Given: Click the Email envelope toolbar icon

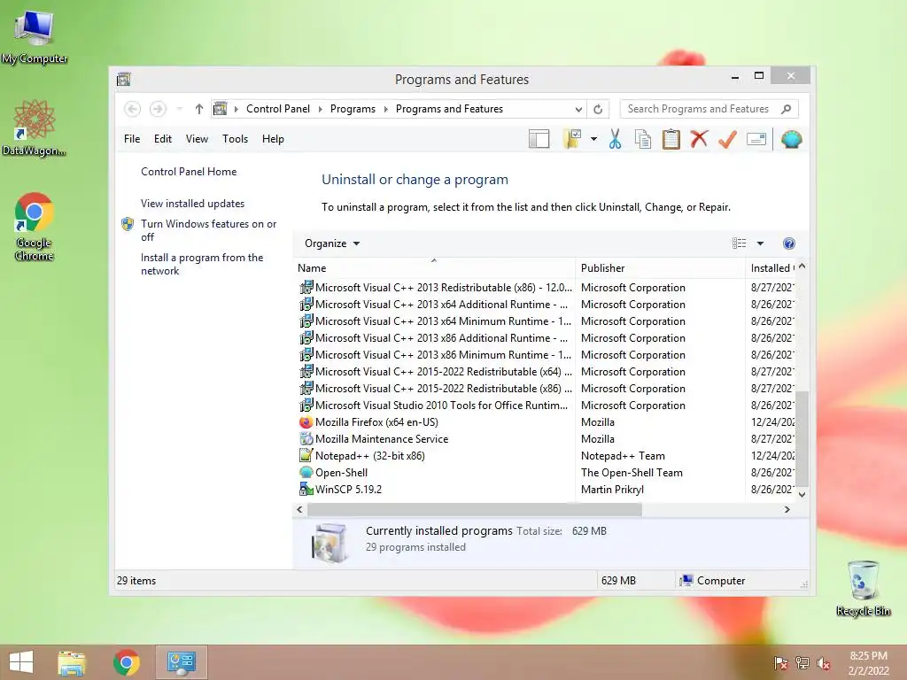Looking at the screenshot, I should coord(756,139).
